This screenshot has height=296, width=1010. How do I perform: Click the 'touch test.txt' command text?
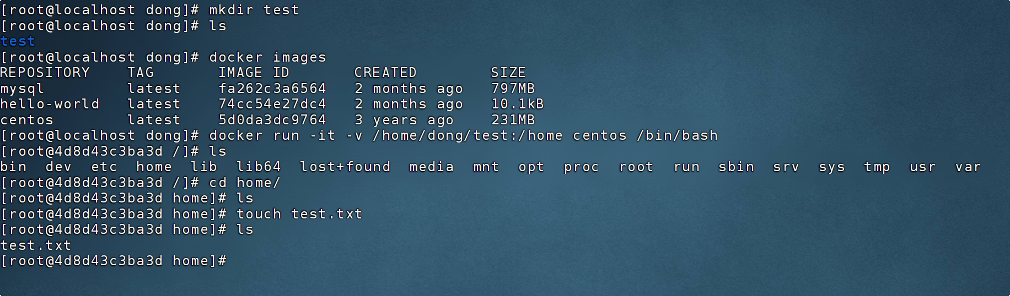(x=299, y=214)
